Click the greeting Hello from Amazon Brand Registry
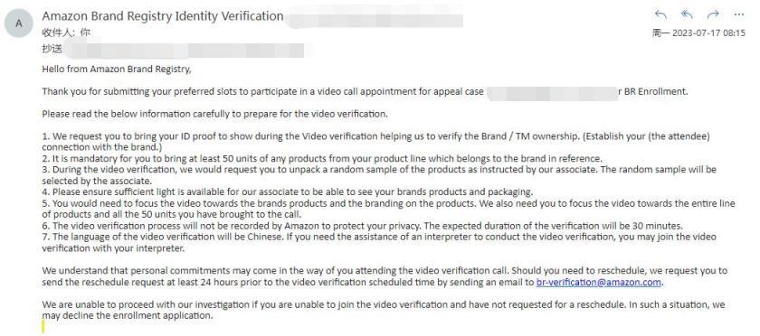 point(117,70)
